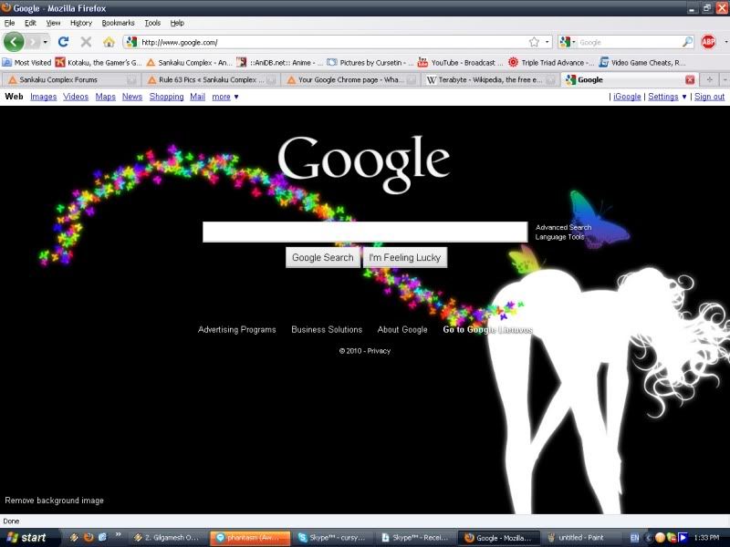
Task: Close the active Google tab
Action: coord(690,79)
